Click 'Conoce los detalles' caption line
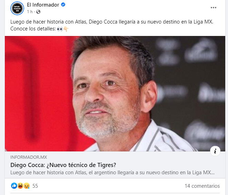 [33, 29]
